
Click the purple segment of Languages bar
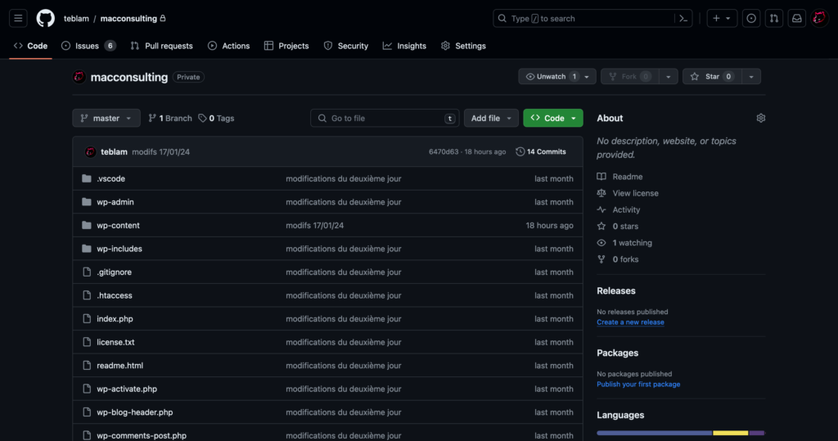pyautogui.click(x=756, y=433)
